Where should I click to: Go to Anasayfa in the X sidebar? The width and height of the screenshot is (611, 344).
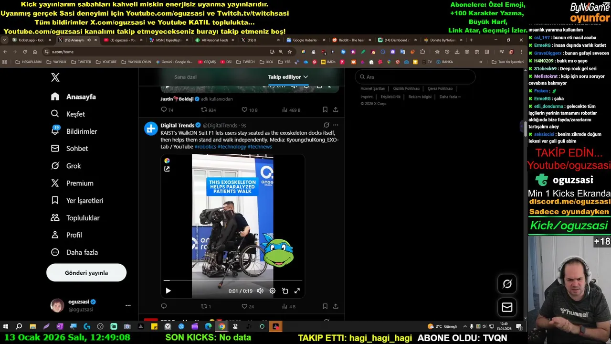click(74, 97)
